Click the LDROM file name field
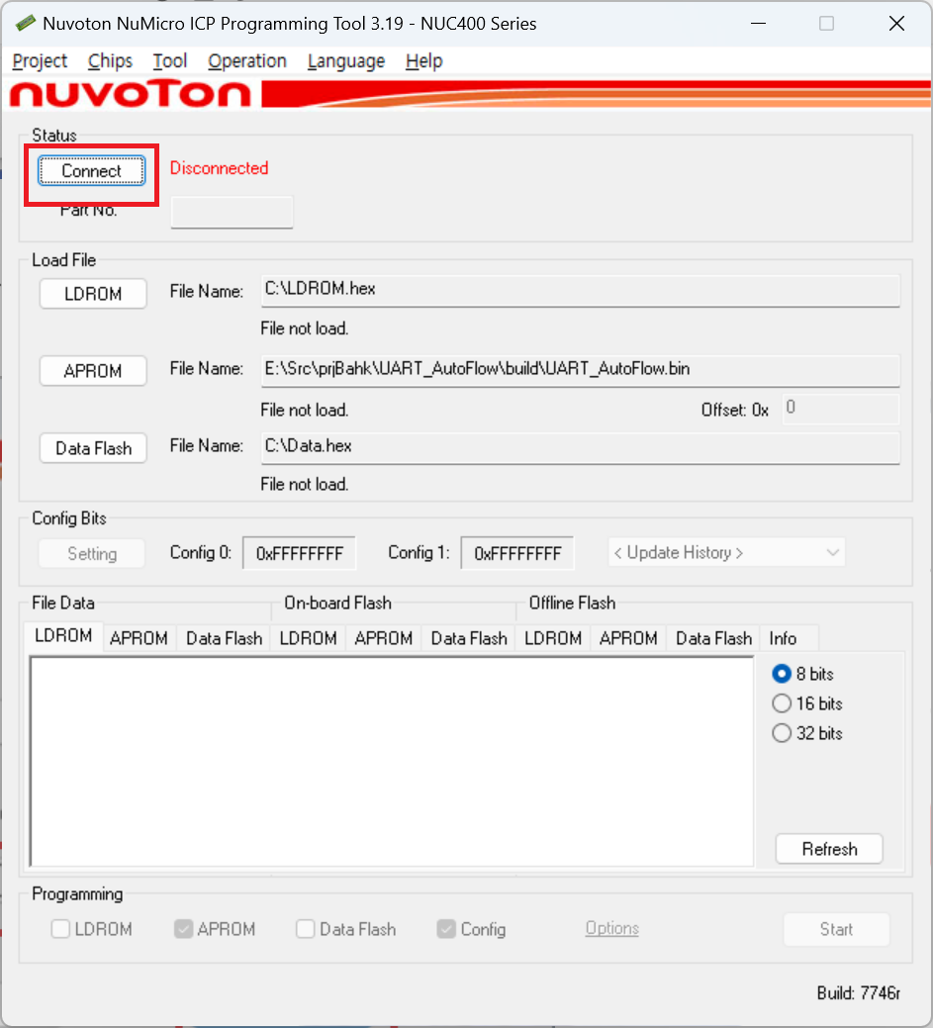This screenshot has width=933, height=1028. point(580,291)
